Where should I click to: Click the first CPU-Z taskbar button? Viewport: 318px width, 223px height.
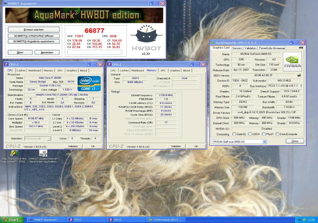(86, 220)
